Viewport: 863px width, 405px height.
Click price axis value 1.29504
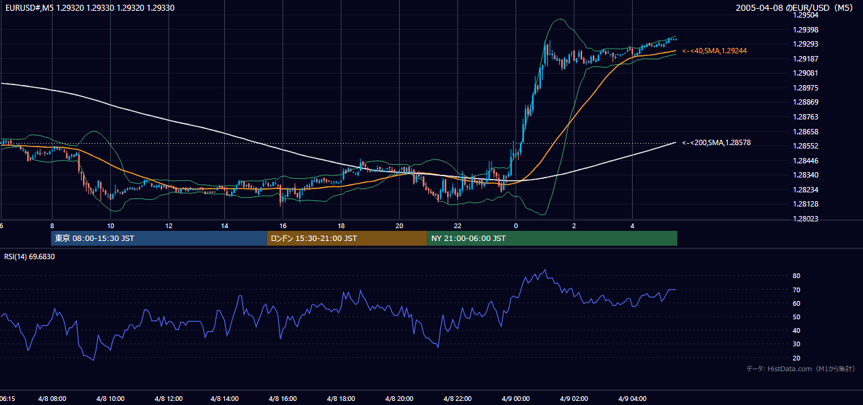pos(805,15)
